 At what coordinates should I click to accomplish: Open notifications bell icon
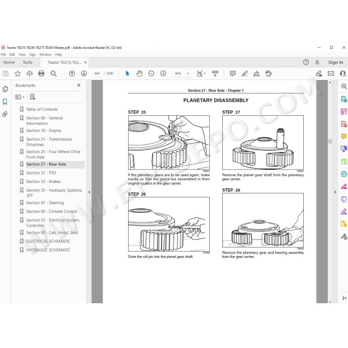317,62
